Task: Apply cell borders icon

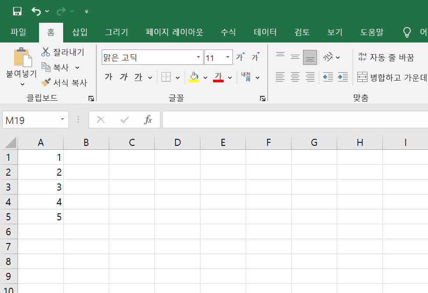Action: pyautogui.click(x=166, y=77)
